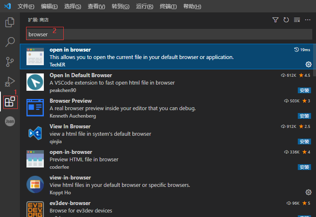Click the Open In Default Browser icon
Screen dimensions: 316x217
click(35, 82)
